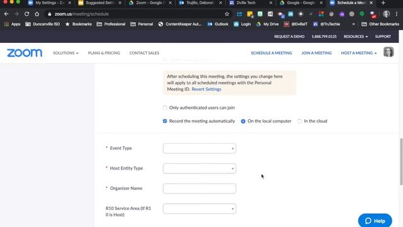Switch to the Zoom - Google Drive tab
The image size is (403, 227).
[x=150, y=3]
